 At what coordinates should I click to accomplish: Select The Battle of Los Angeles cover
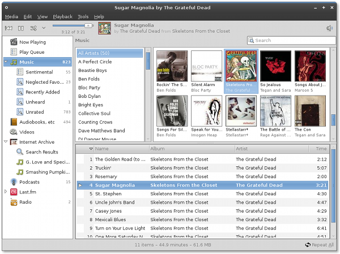pos(275,111)
